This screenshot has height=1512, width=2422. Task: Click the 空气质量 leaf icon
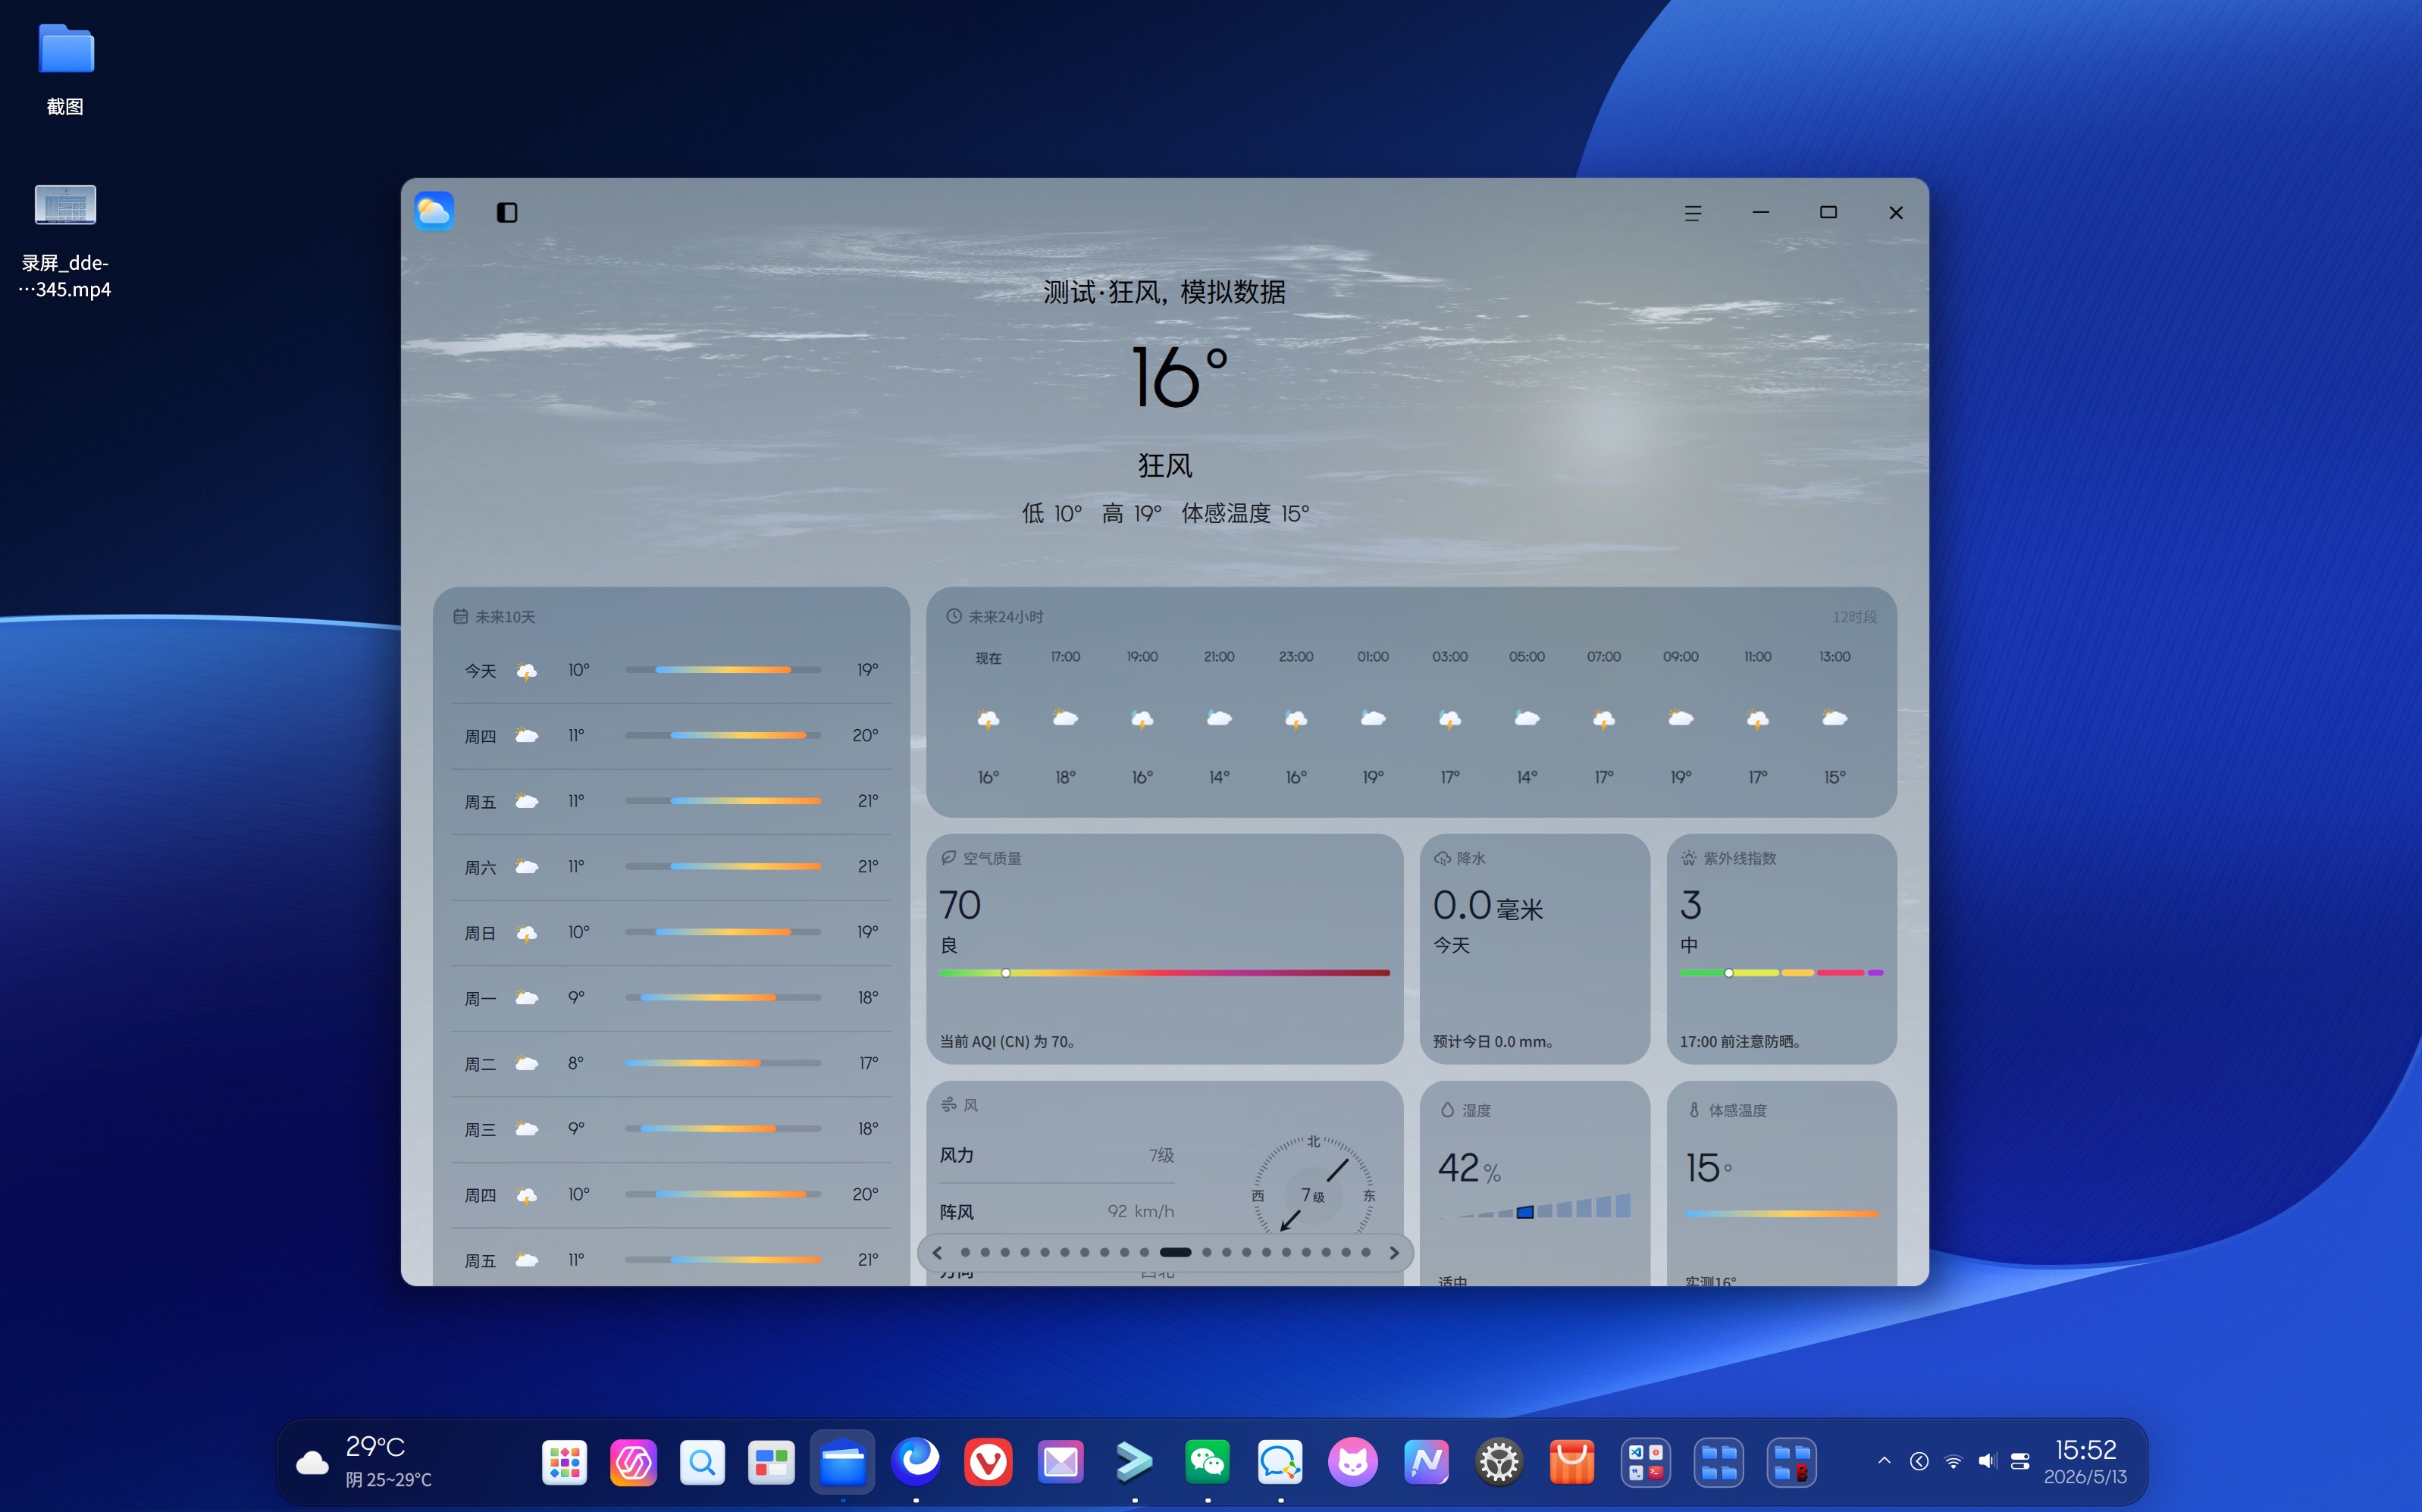tap(948, 857)
